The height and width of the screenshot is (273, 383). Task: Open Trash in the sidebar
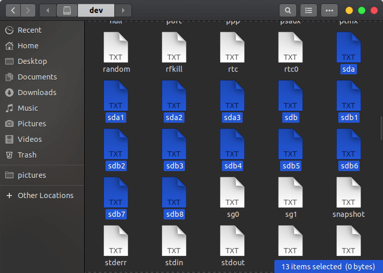point(27,155)
